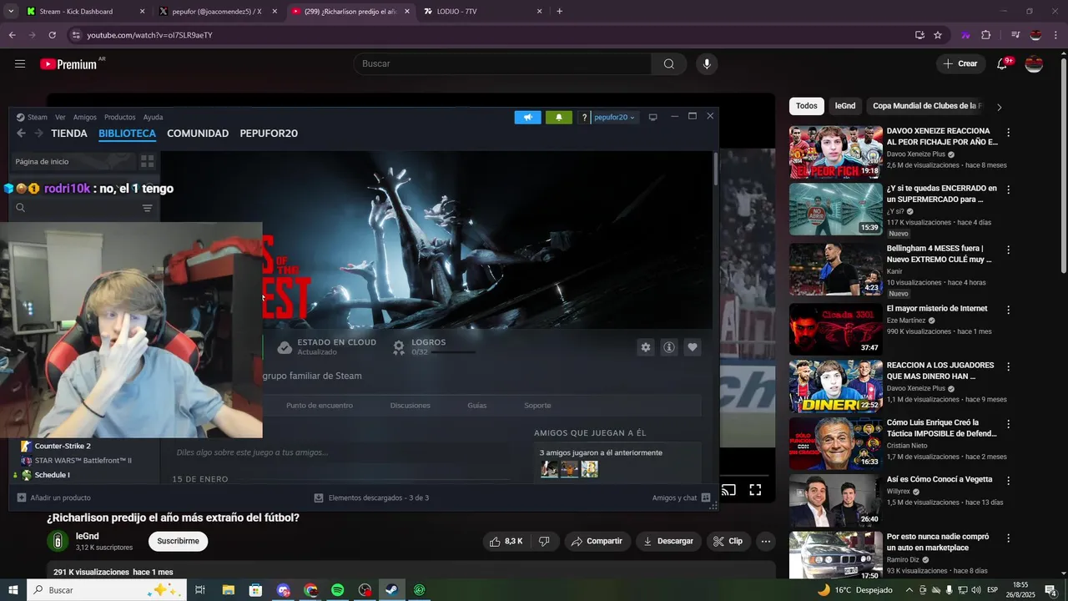Open Steam announcements megaphone button
The width and height of the screenshot is (1068, 601).
point(527,118)
